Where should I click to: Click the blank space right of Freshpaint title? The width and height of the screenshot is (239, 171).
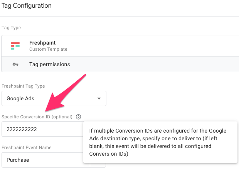[x=154, y=46]
